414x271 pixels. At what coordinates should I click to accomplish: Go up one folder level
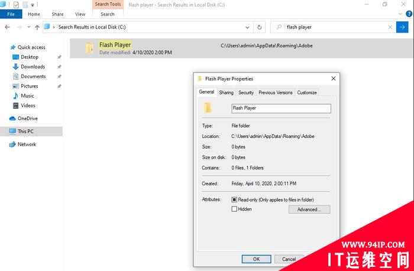point(37,27)
